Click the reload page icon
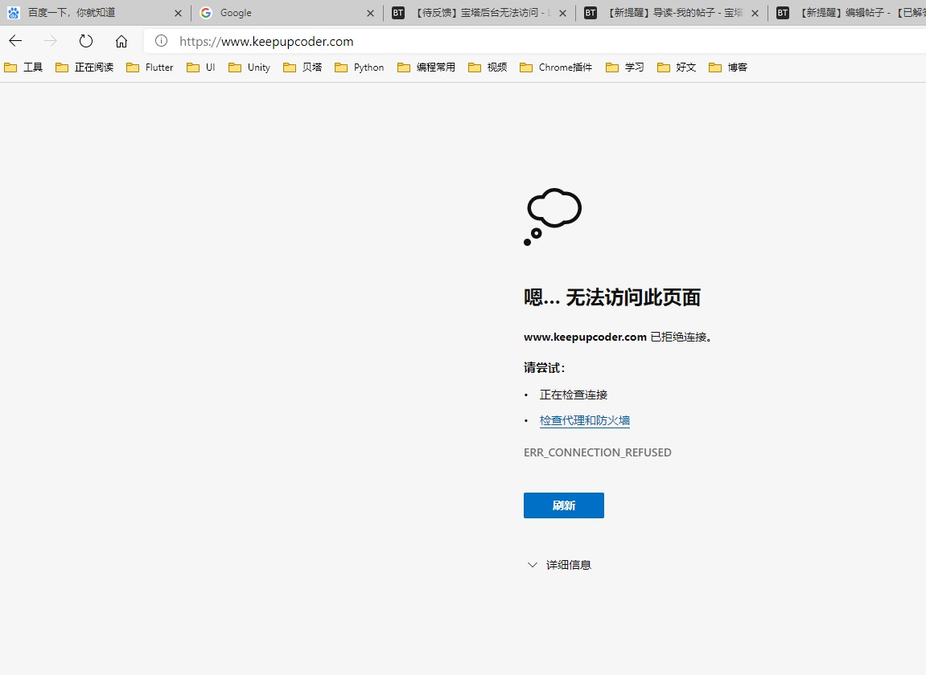Screen dimensions: 926x675 click(x=86, y=41)
